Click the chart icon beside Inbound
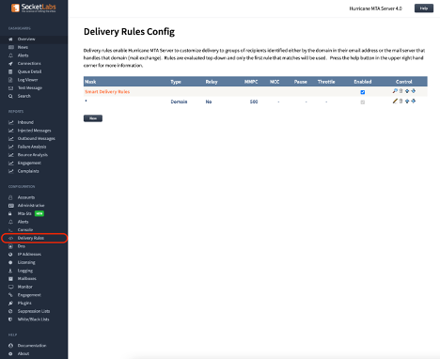 [x=11, y=122]
